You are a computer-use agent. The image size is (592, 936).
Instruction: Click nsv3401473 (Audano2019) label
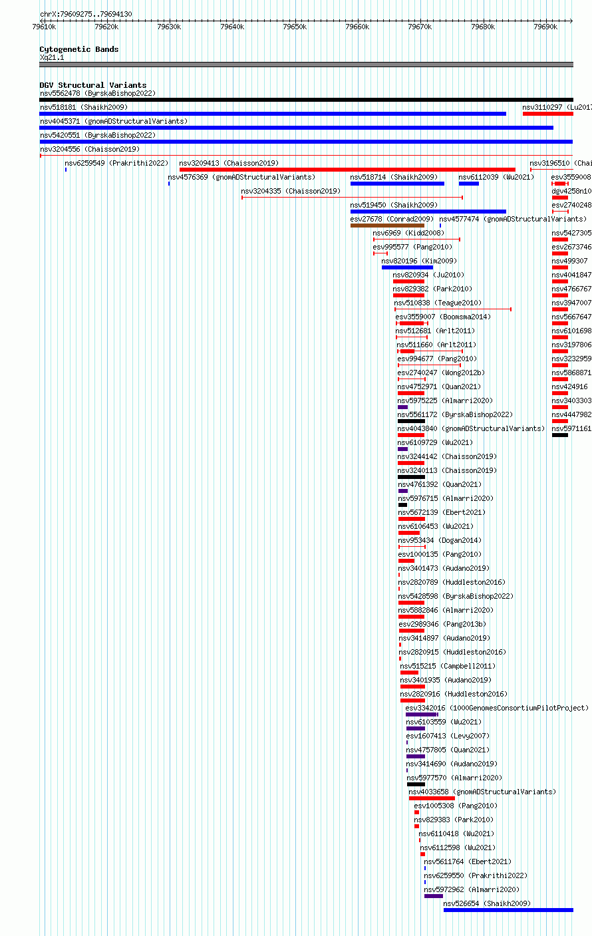click(444, 568)
